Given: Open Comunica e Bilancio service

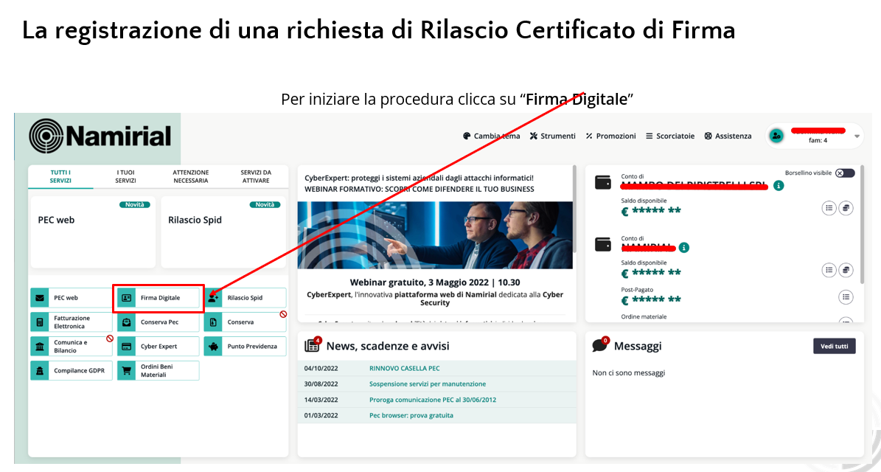Looking at the screenshot, I should [72, 346].
